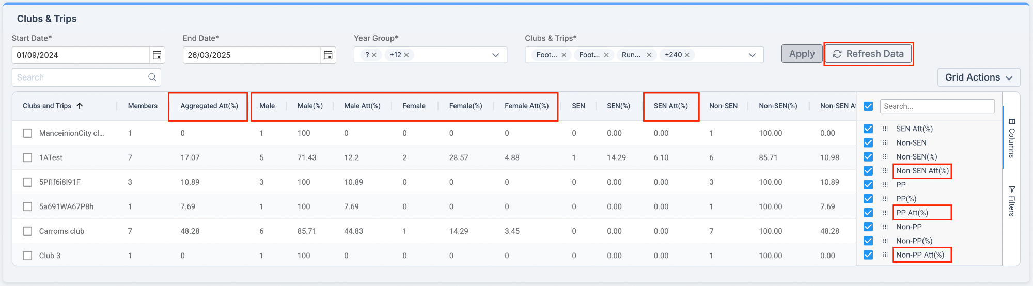Click the Apply button

click(802, 54)
